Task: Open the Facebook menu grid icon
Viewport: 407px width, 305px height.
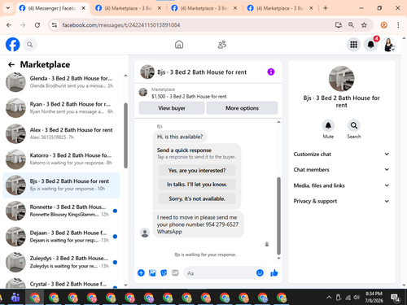Action: (353, 45)
